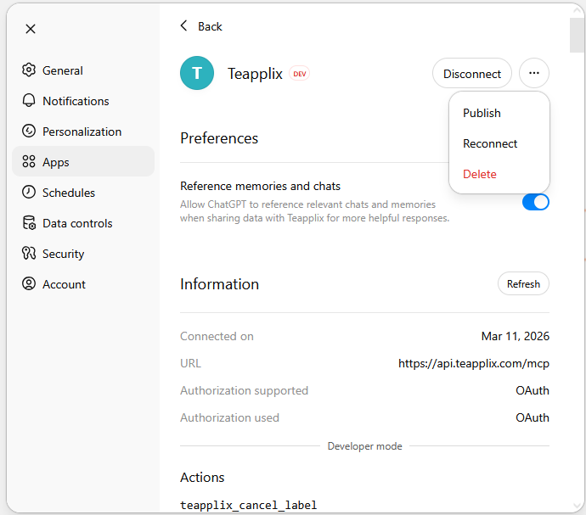The image size is (586, 515).
Task: Click the Data controls database icon
Action: (29, 223)
